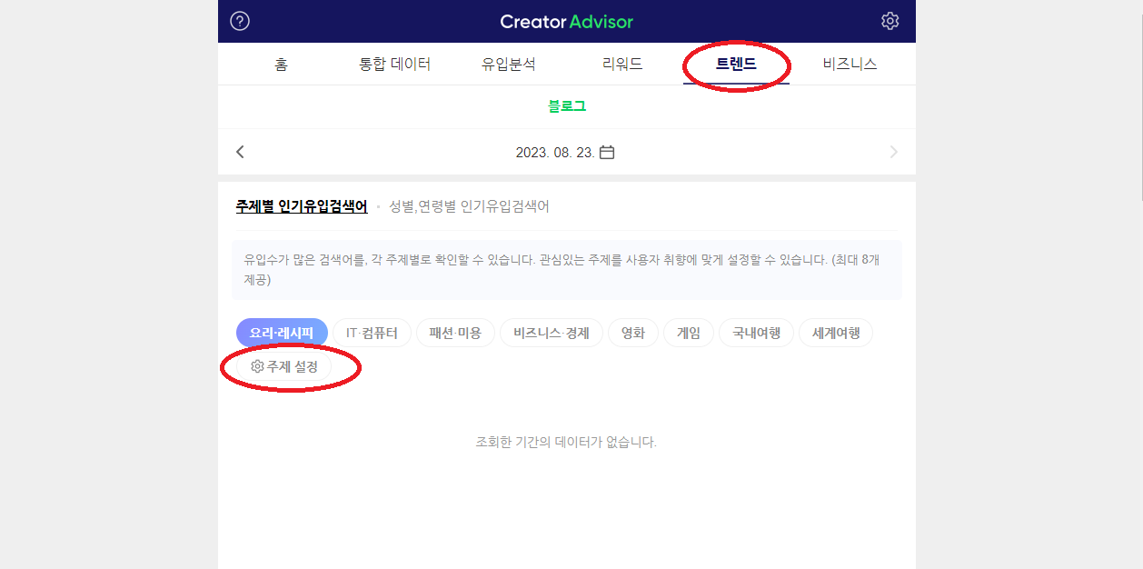Switch to the 통합 데이터 tab

tap(394, 65)
